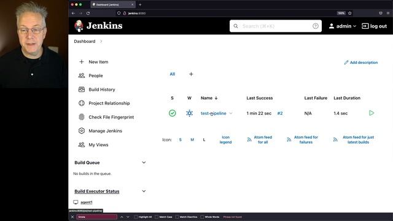Switch to the Dashboard browser tab

[x=113, y=4]
